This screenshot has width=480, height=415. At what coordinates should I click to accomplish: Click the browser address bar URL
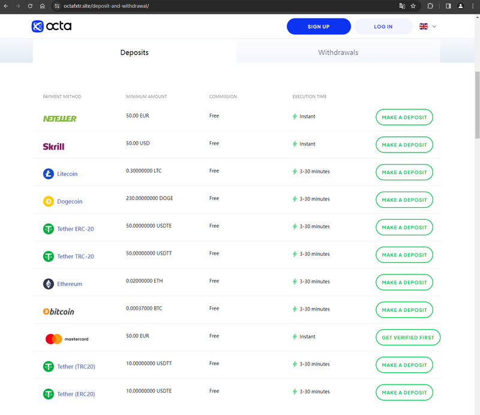click(106, 6)
